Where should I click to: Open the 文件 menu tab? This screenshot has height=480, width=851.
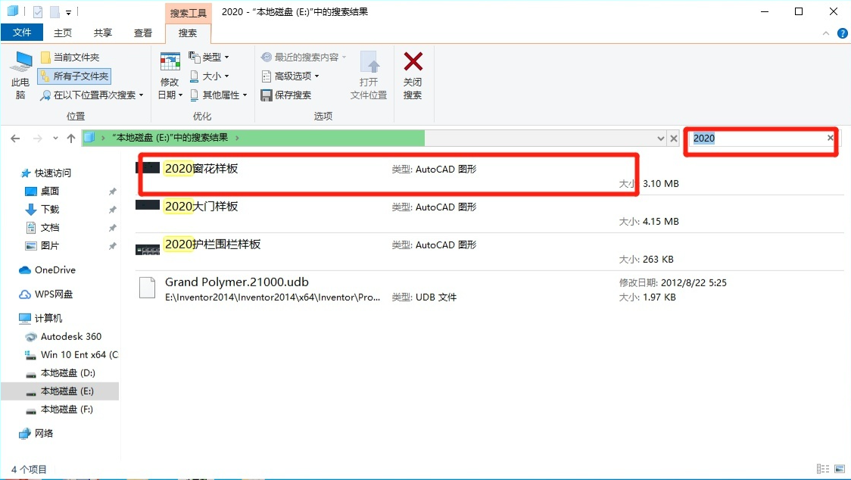(22, 33)
